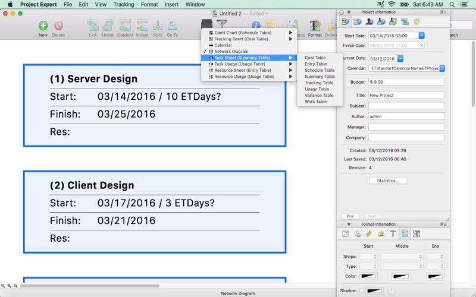Open the Tracking menu in menu bar
Image resolution: width=476 pixels, height=297 pixels.
[124, 4]
